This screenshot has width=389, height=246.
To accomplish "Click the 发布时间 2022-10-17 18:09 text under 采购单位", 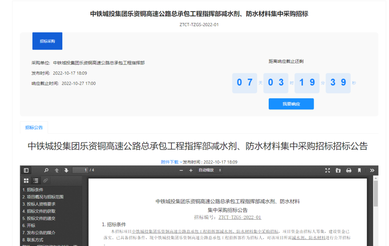I will coord(59,73).
